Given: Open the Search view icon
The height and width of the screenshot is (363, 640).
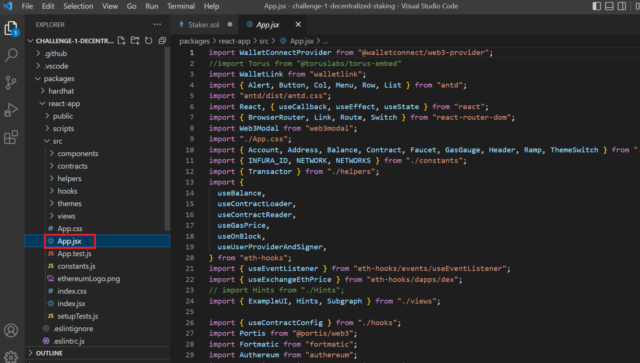Looking at the screenshot, I should click(11, 55).
